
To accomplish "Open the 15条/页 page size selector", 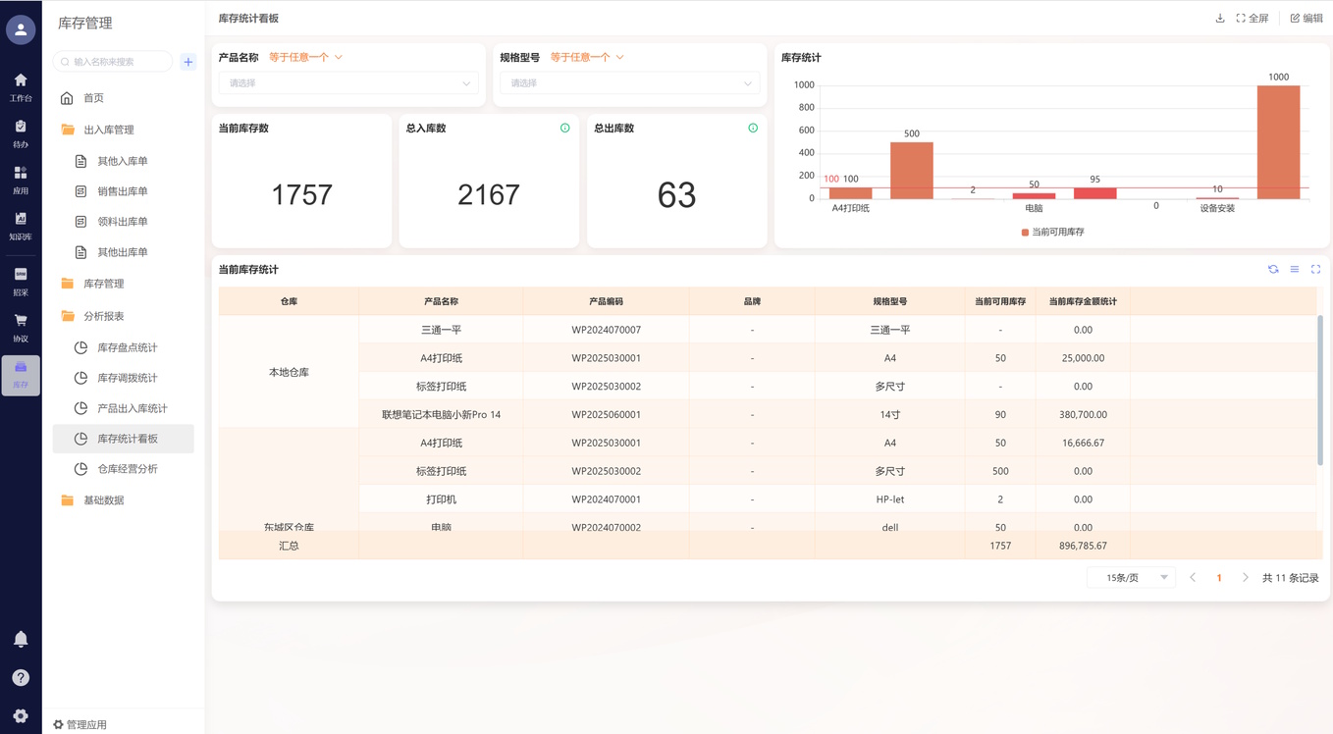I will click(1131, 578).
